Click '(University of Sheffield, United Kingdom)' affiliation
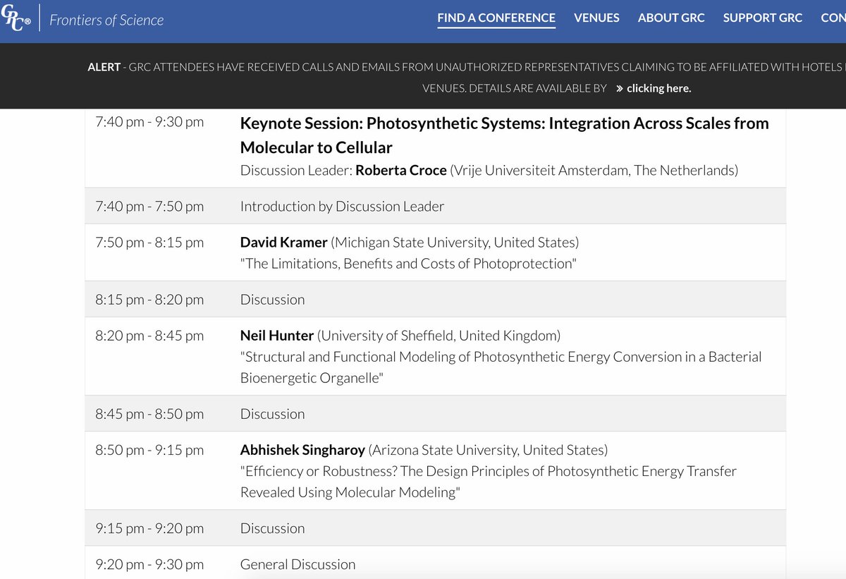 tap(439, 336)
